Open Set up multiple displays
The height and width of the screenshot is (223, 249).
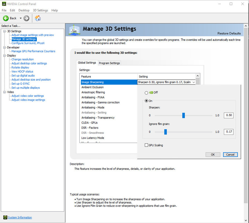tap(26, 88)
